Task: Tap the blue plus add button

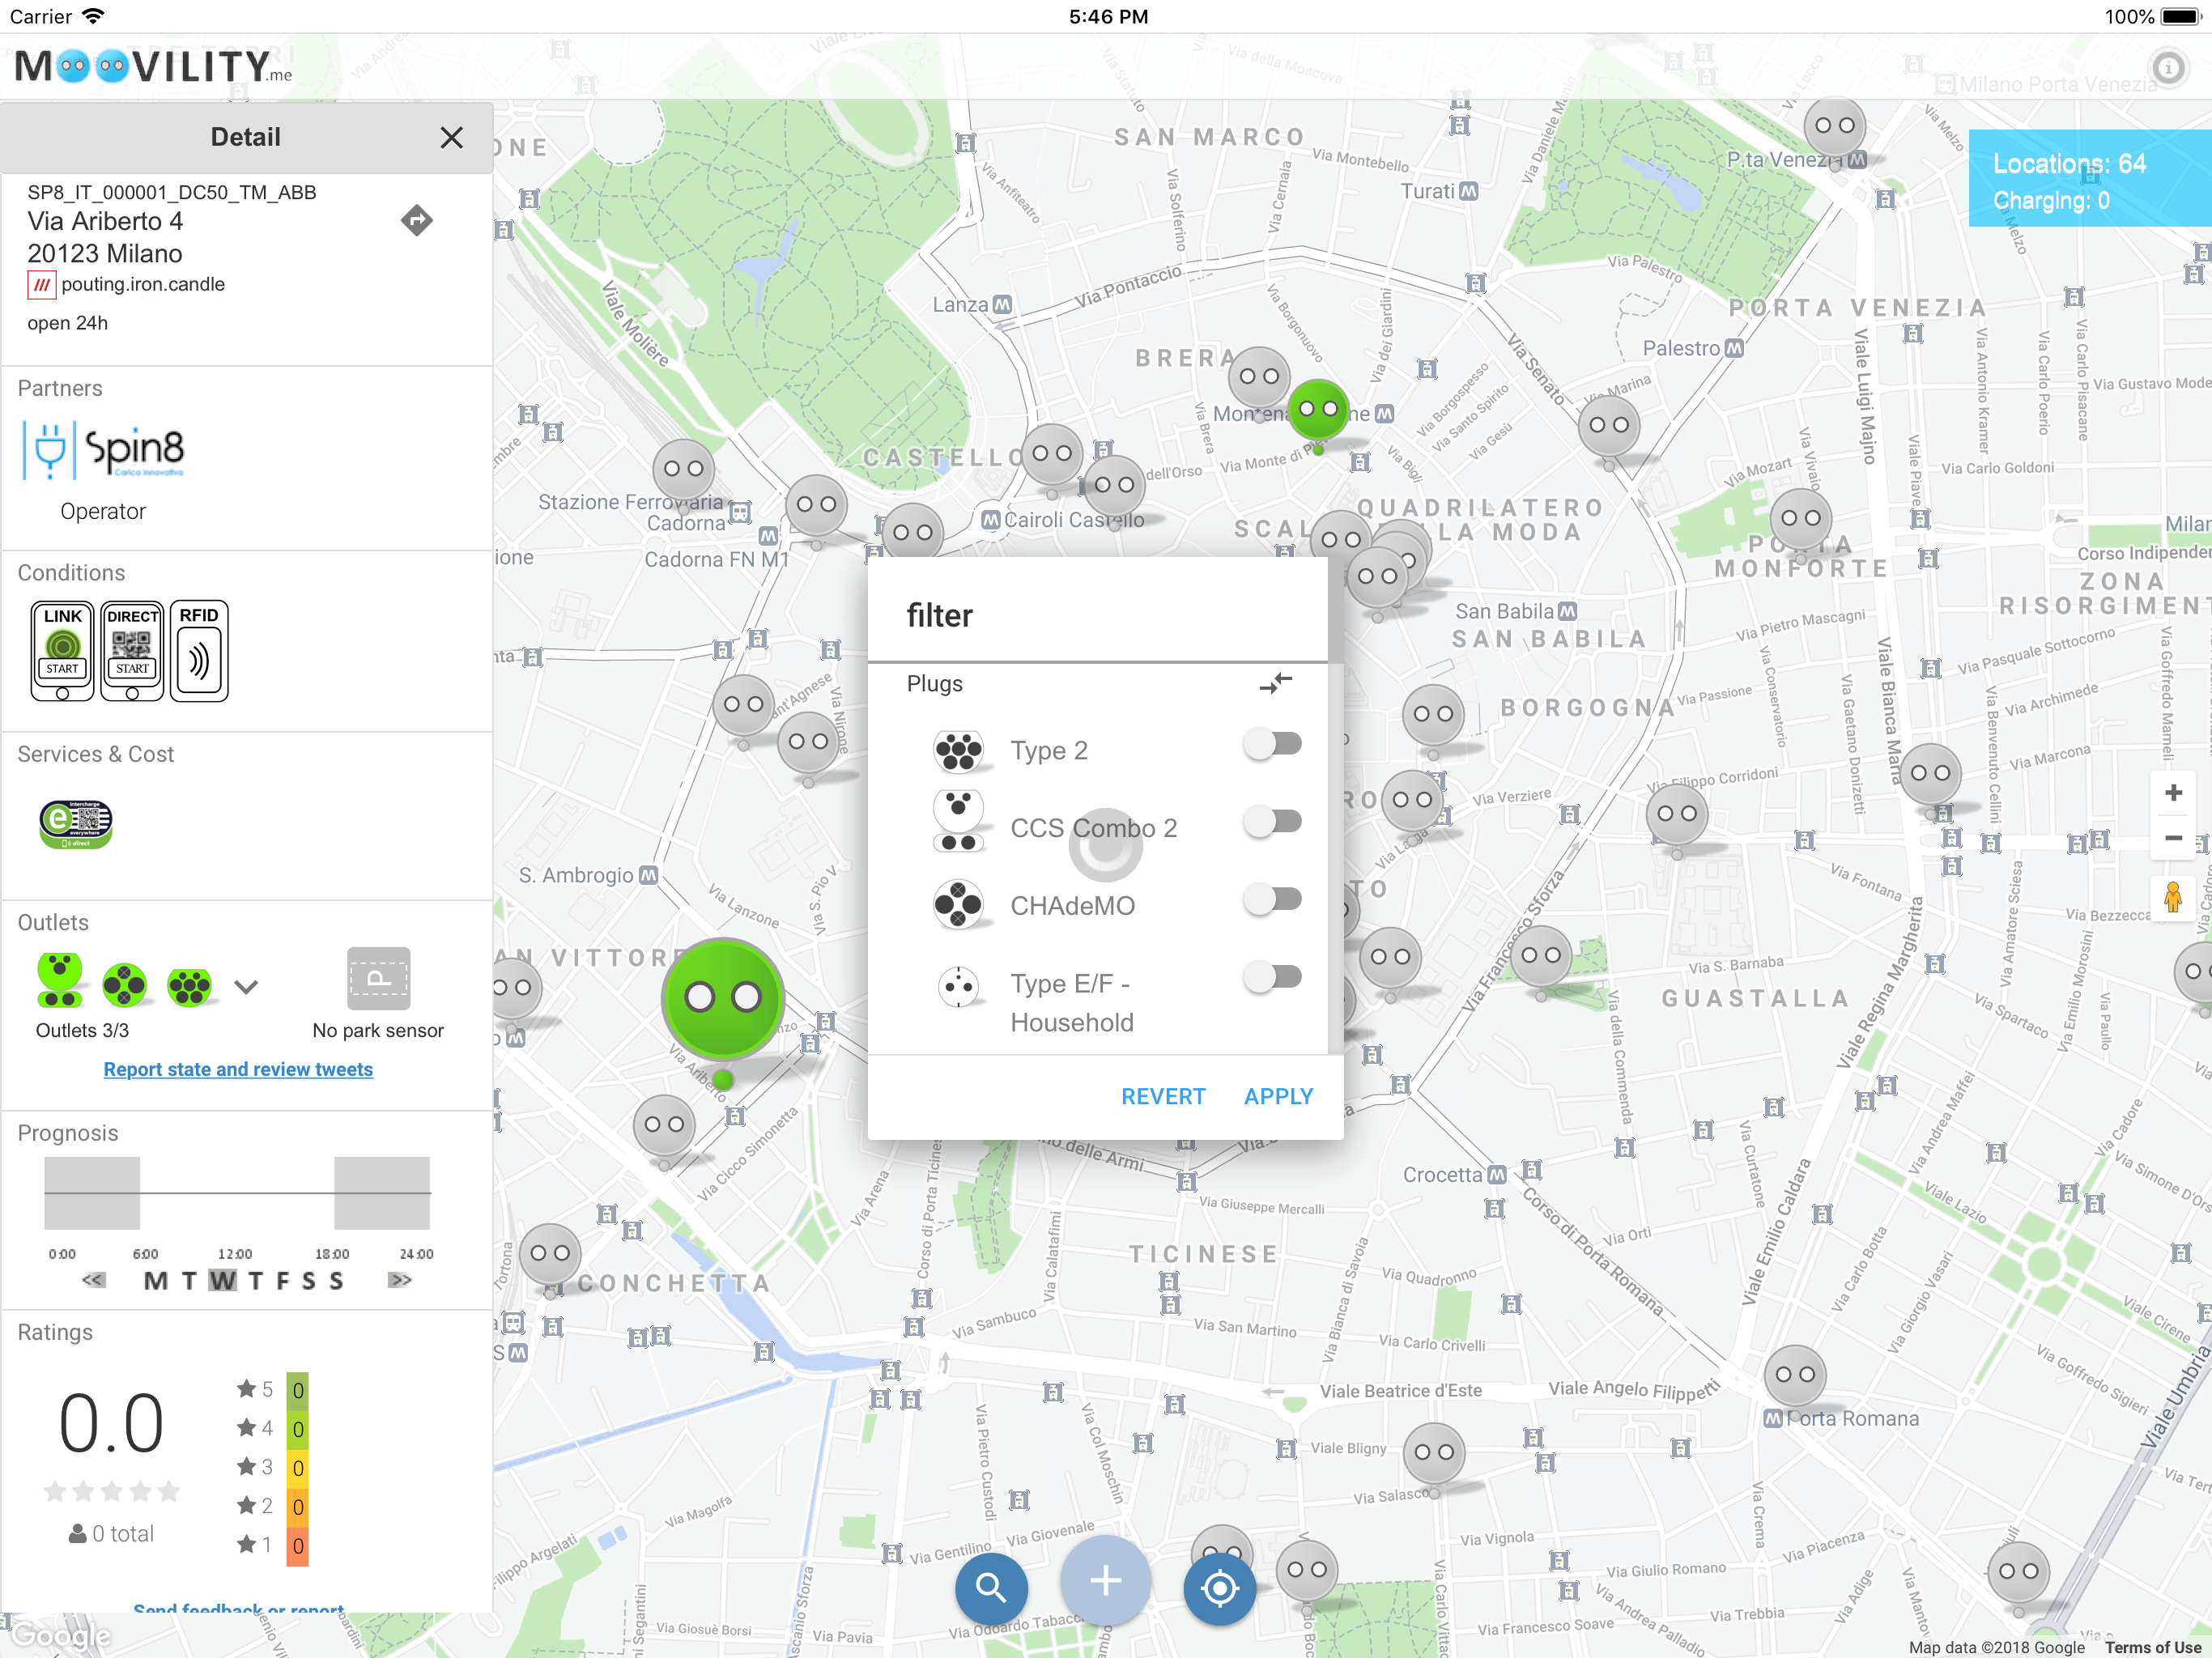Action: click(x=1105, y=1581)
